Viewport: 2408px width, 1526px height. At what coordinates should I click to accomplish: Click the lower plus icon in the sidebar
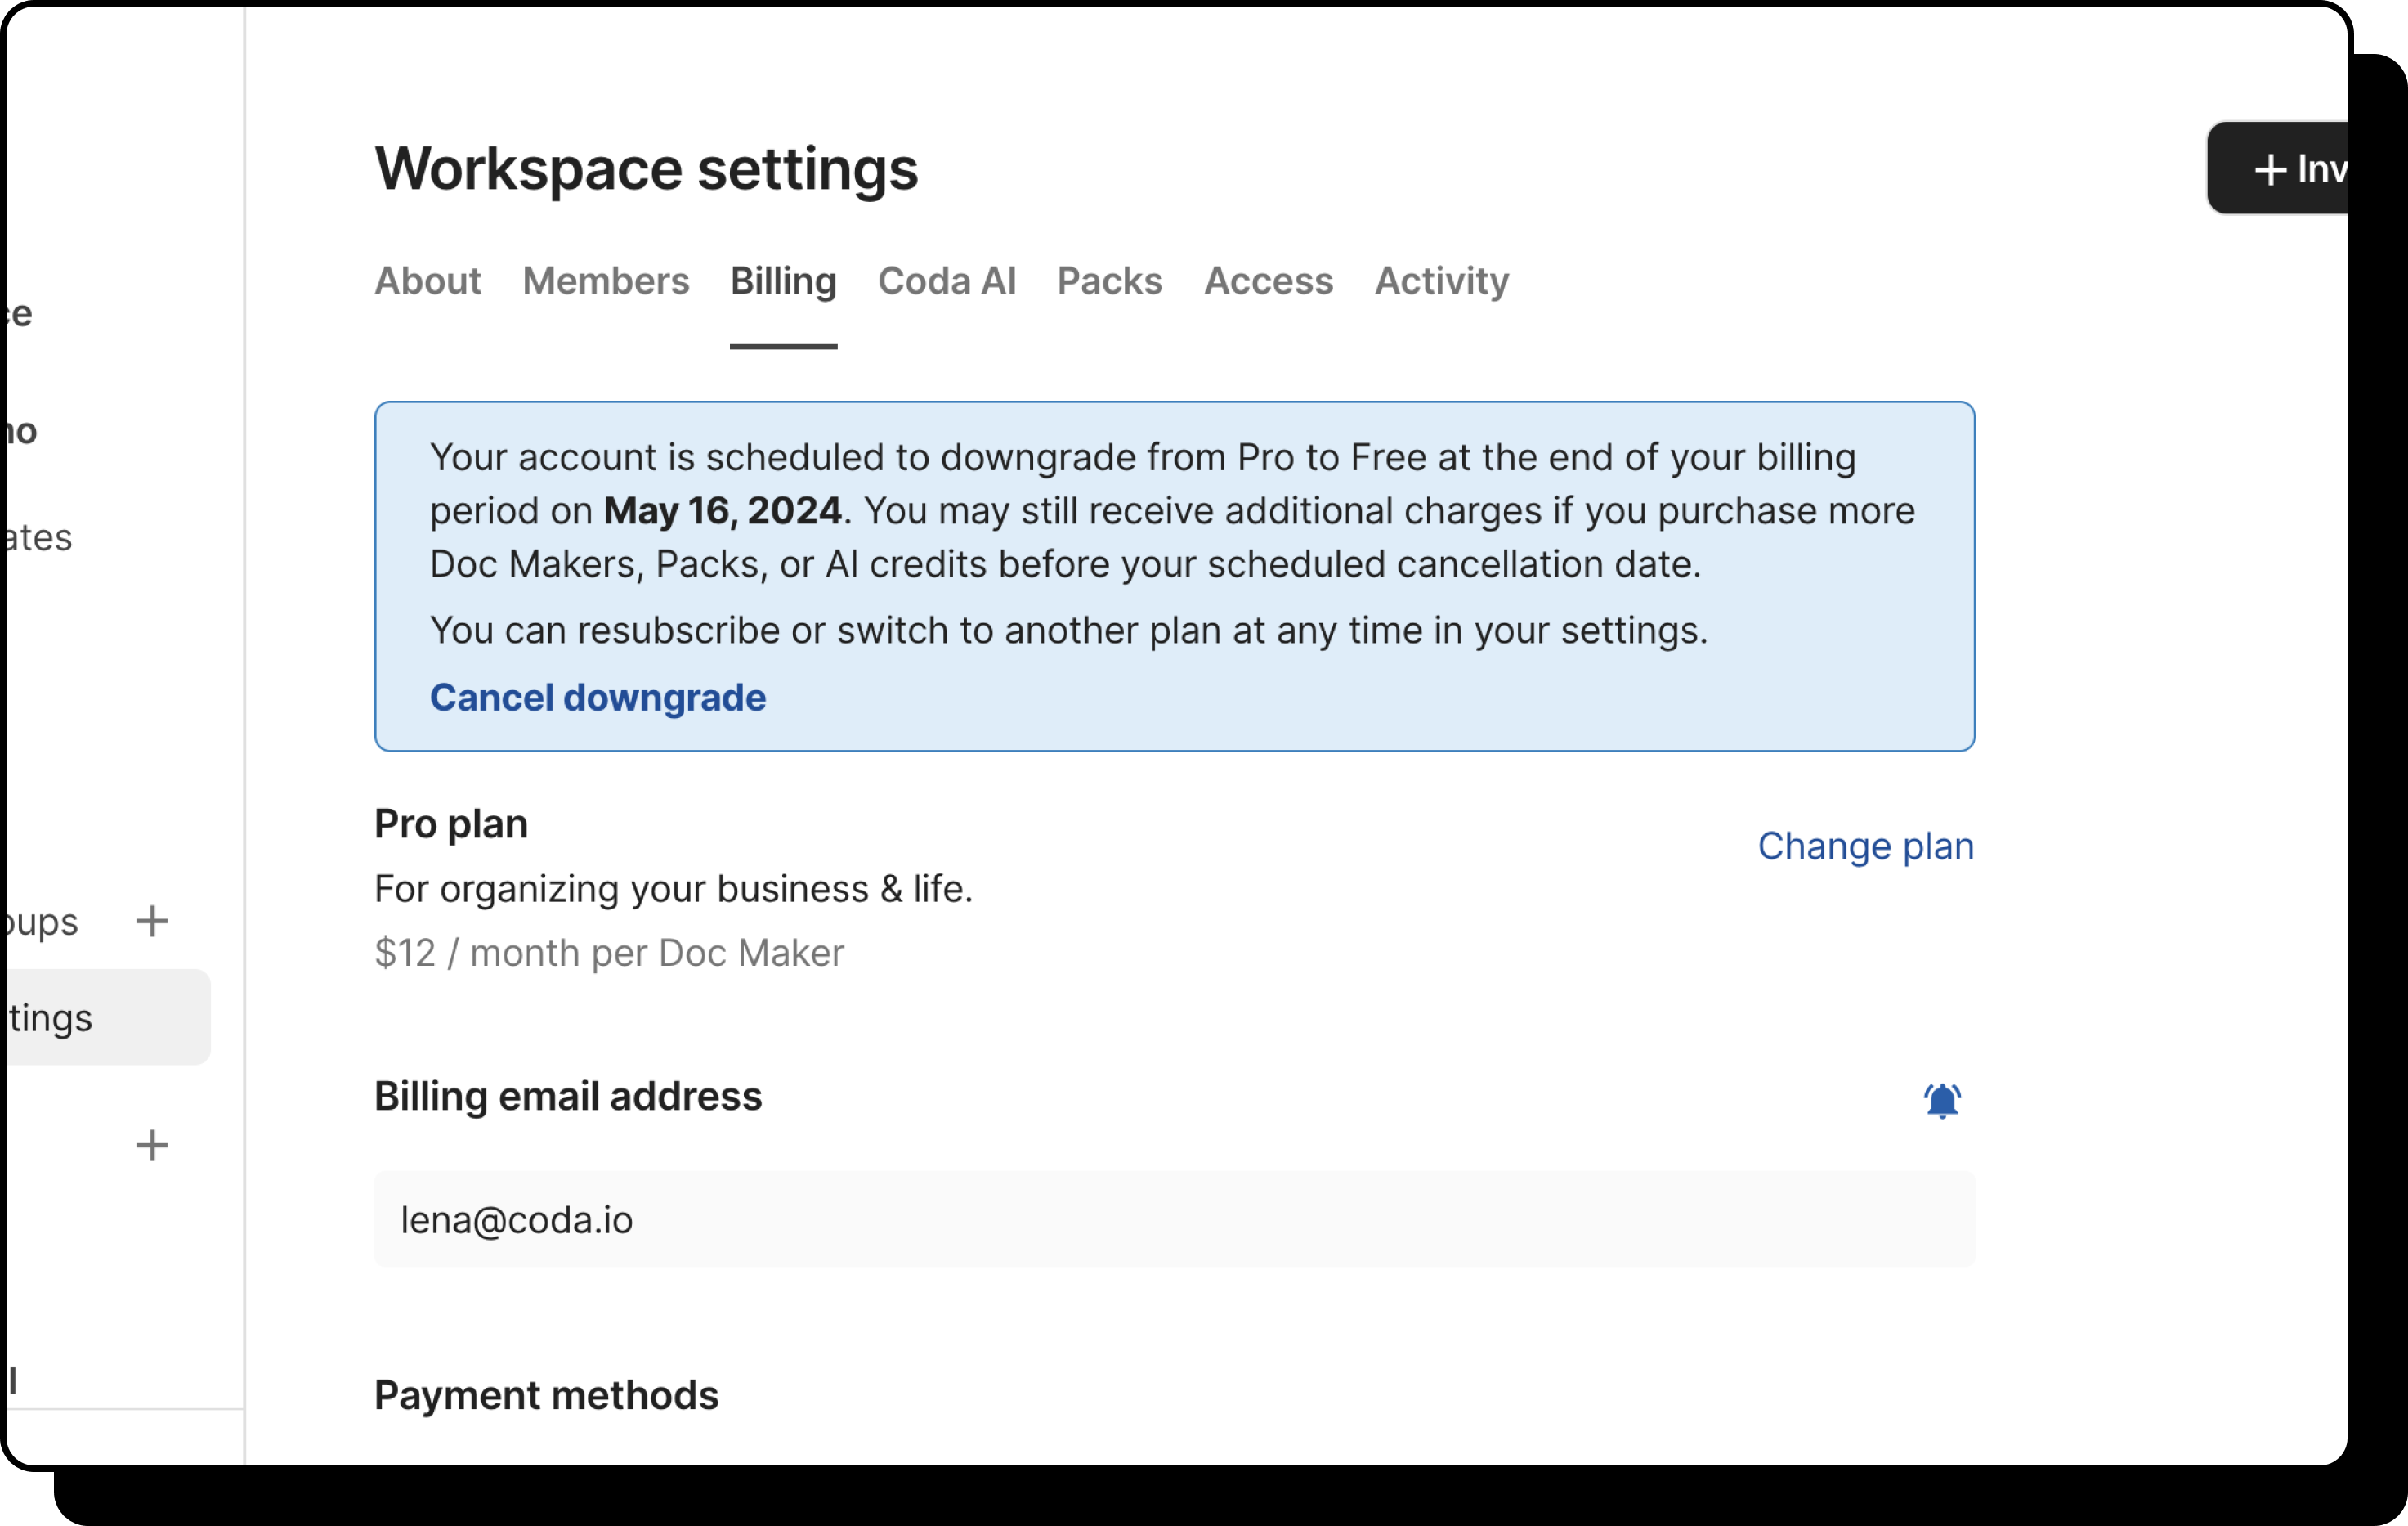pyautogui.click(x=152, y=1146)
